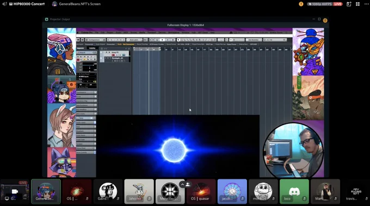Click the circular webcam feed of the performer
Screen dimensions: 370x206
pyautogui.click(x=293, y=150)
